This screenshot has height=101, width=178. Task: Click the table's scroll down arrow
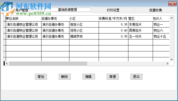171,59
